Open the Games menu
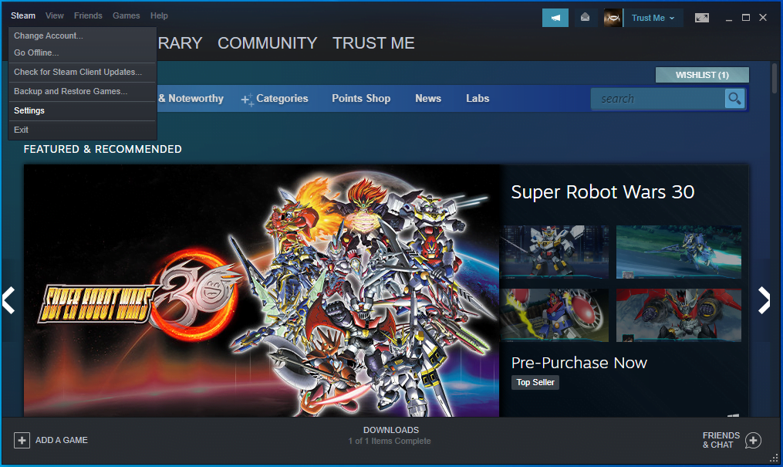This screenshot has height=467, width=783. (x=126, y=15)
